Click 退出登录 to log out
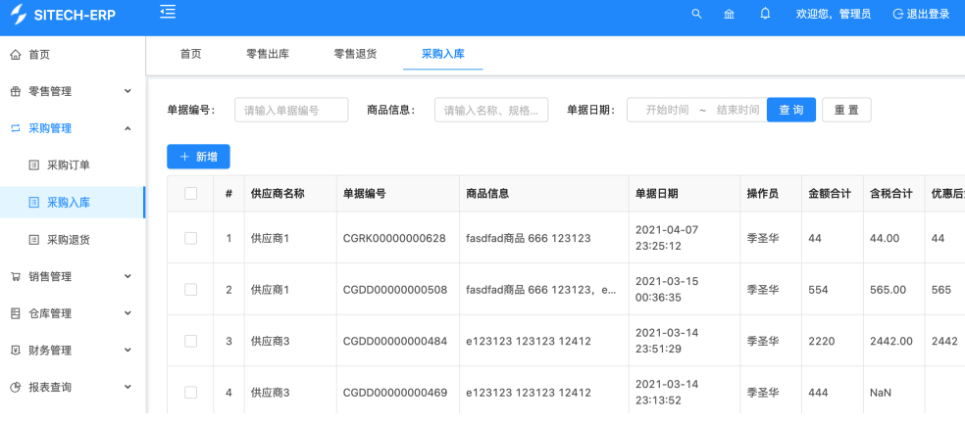 [x=921, y=14]
